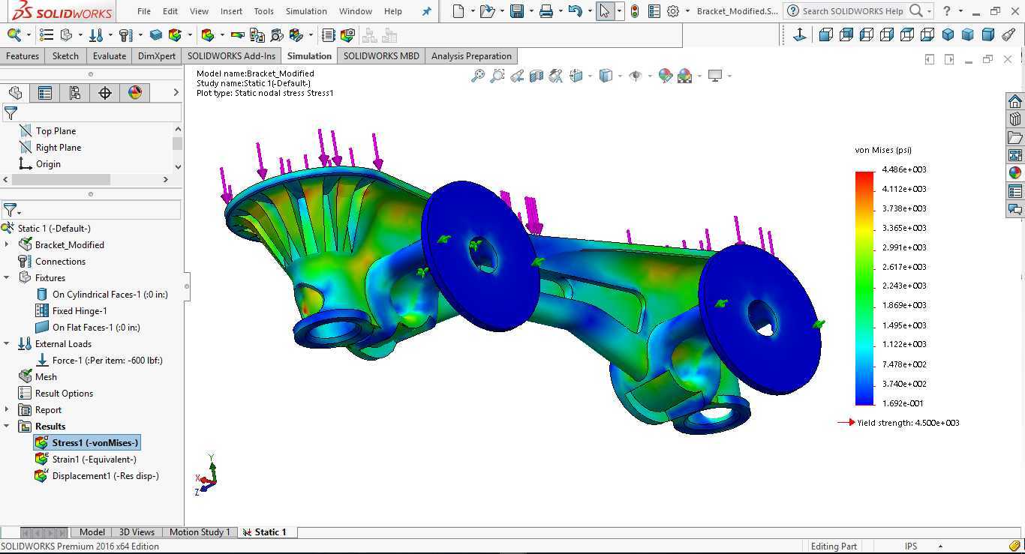1025x554 pixels.
Task: Click the Open file icon
Action: pyautogui.click(x=487, y=11)
